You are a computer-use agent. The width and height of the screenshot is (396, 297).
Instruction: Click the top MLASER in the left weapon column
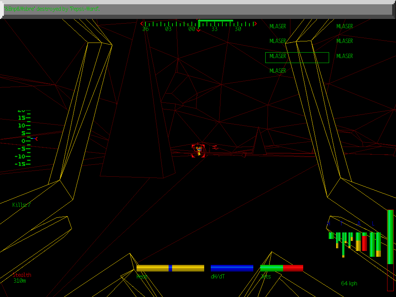(278, 26)
